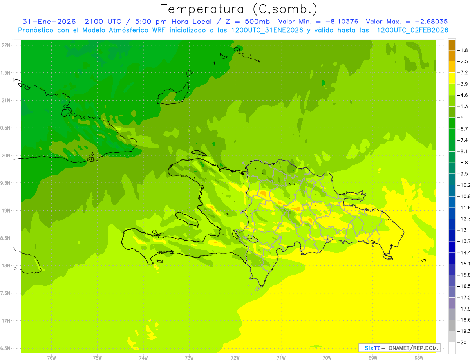The height and width of the screenshot is (363, 470).
Task: Click the Valor Min. = -8.10376 readout
Action: point(318,22)
